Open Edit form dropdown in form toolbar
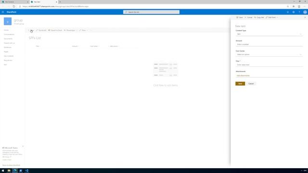Image resolution: width=308 pixels, height=173 pixels. 272,17
